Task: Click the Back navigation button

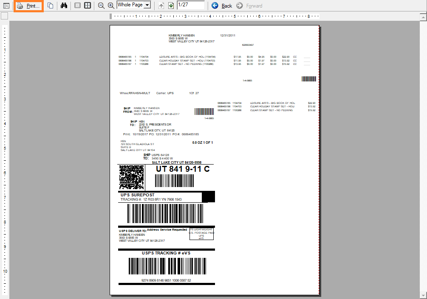Action: (222, 6)
